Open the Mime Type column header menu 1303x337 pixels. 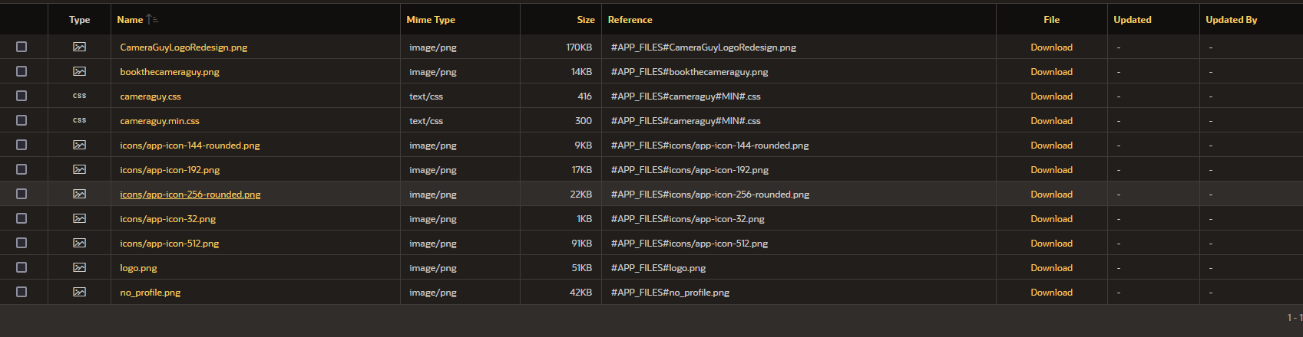coord(431,20)
